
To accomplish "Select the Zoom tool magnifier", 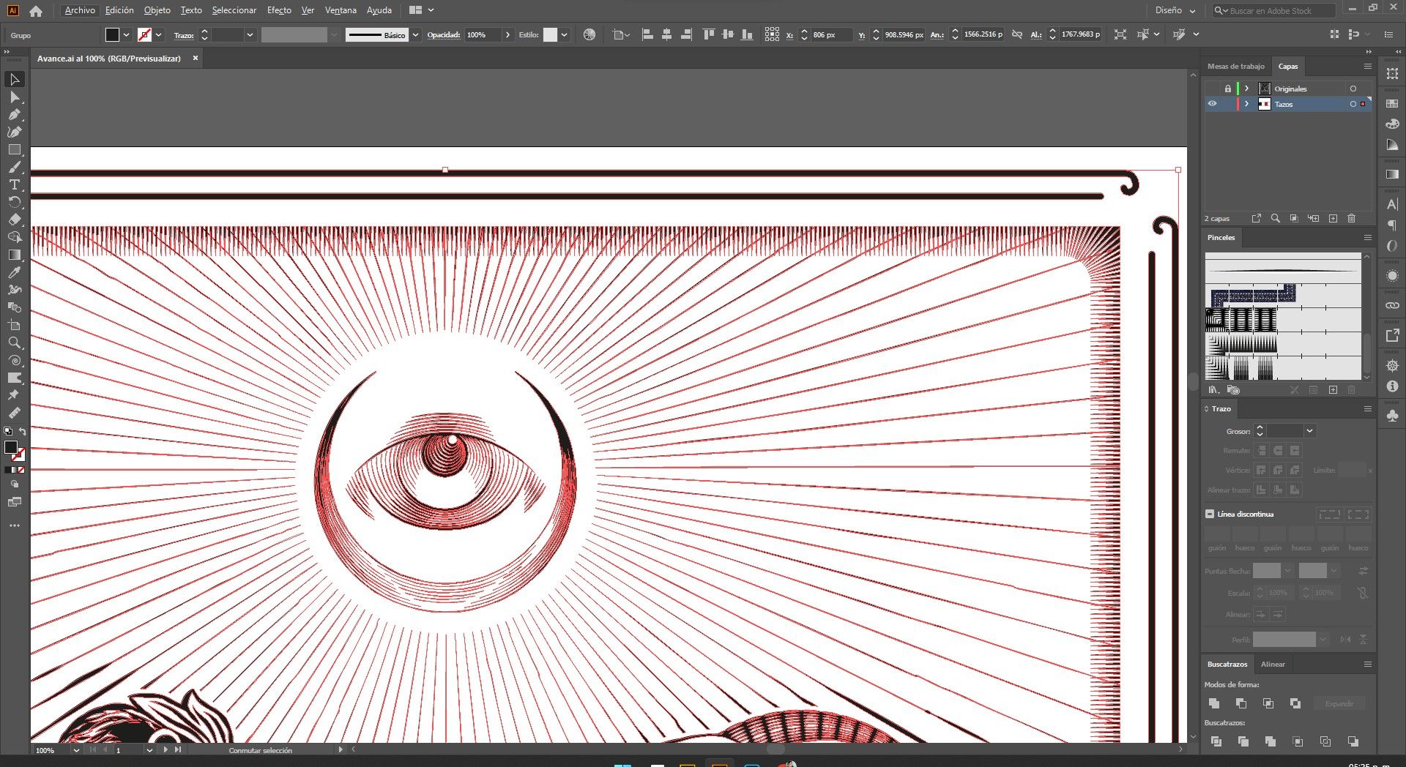I will tap(14, 343).
